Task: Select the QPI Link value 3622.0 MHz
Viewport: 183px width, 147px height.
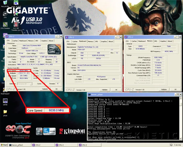Action: point(24,78)
